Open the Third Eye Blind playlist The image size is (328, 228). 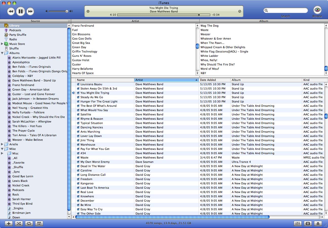pyautogui.click(x=22, y=204)
